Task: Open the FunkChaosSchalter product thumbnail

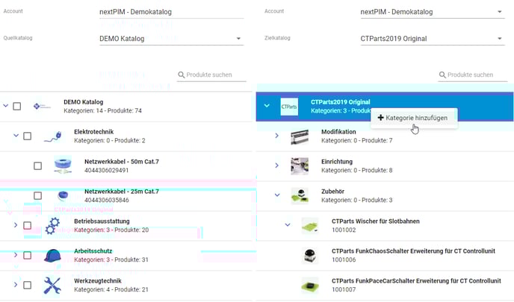Action: [310, 256]
